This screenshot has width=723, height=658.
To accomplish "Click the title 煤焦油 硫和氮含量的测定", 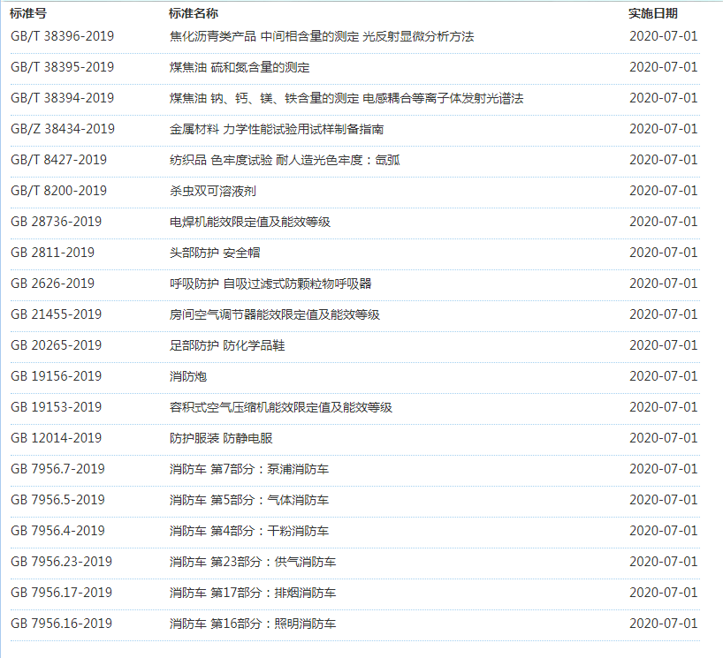I will click(240, 67).
